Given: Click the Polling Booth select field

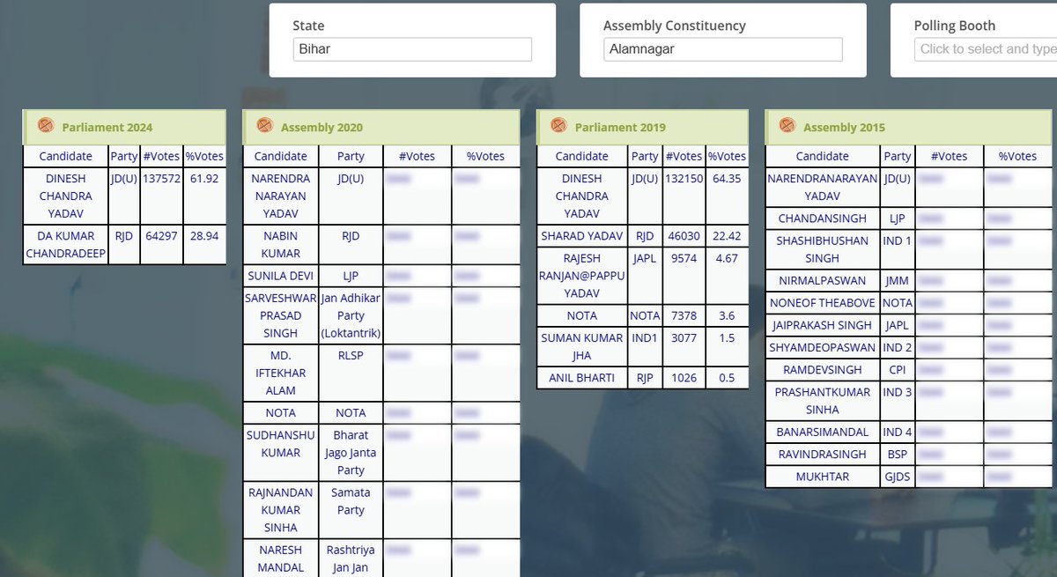Looking at the screenshot, I should pyautogui.click(x=986, y=49).
